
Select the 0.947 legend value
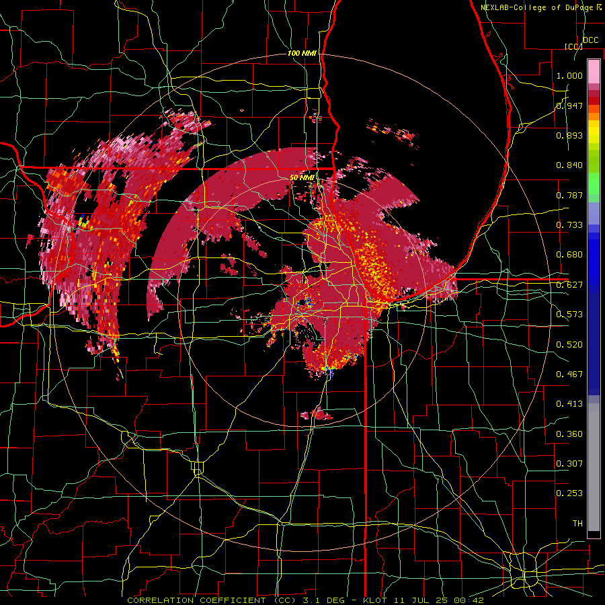(x=569, y=106)
